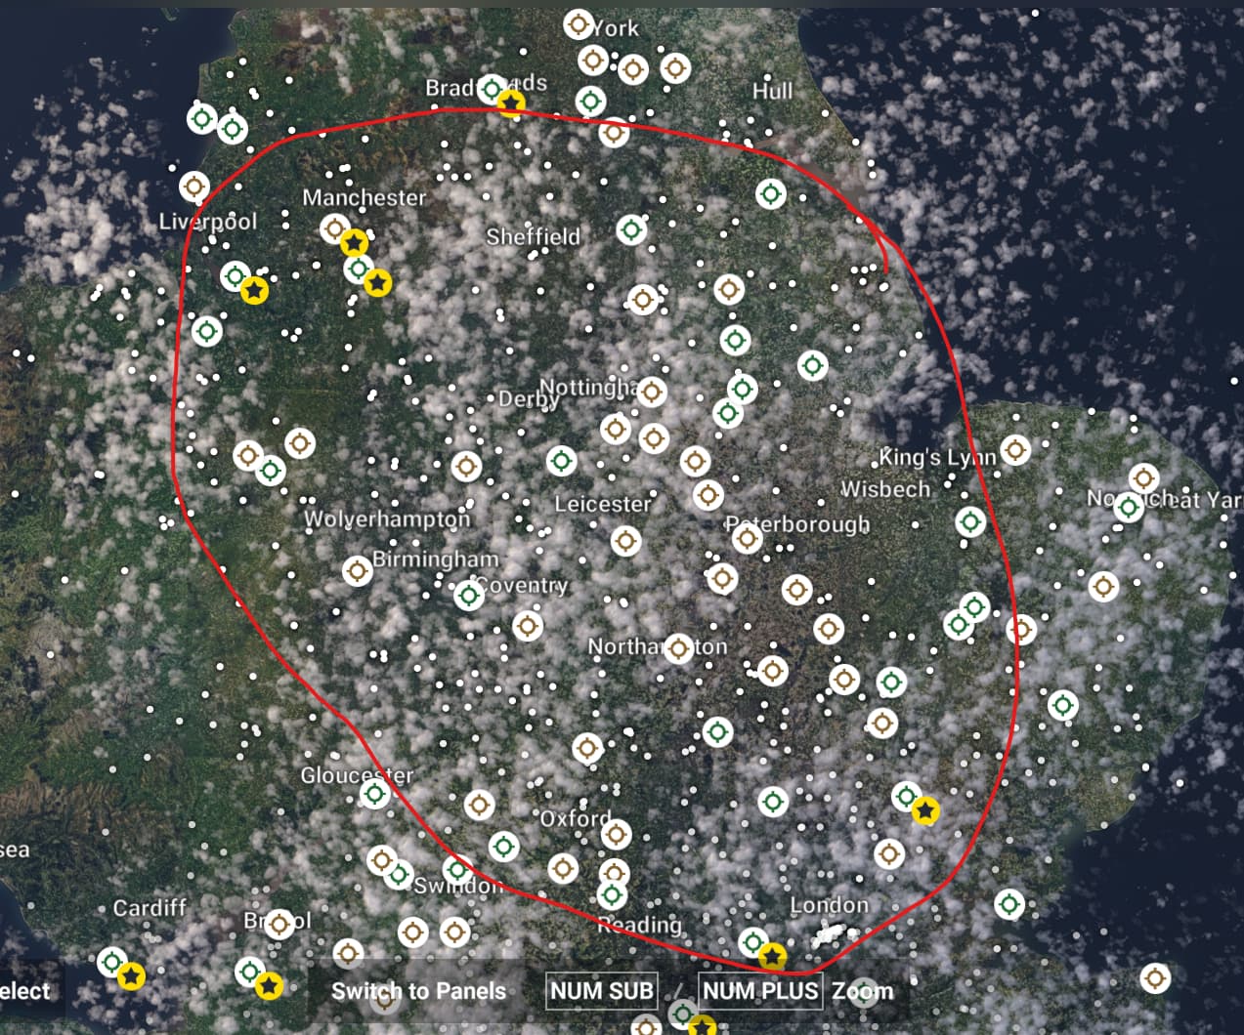This screenshot has height=1035, width=1244.
Task: Click the Zoom label in bottom bar
Action: coord(862,991)
